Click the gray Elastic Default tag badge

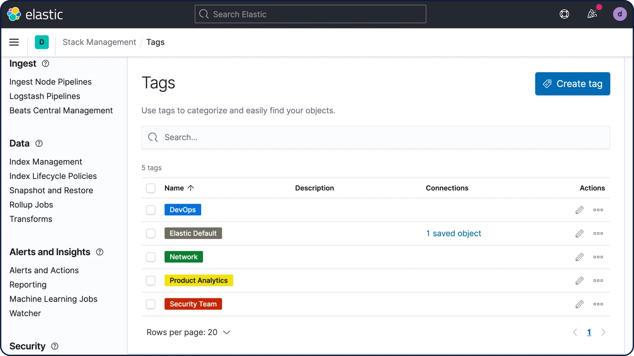tap(193, 233)
